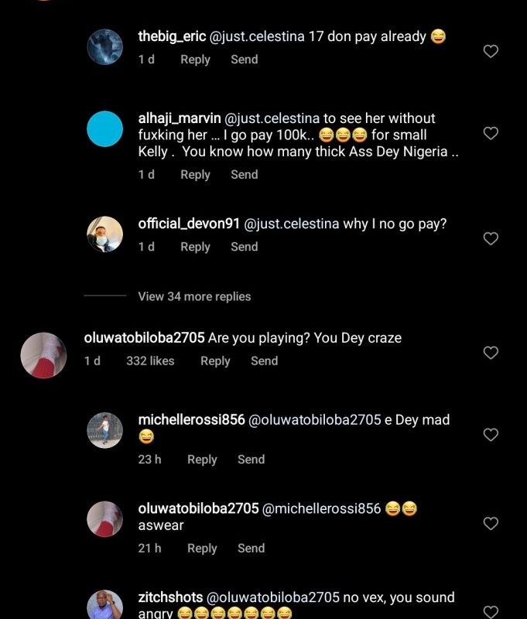The height and width of the screenshot is (619, 527).
Task: Send official_devon91's comment to someone
Action: click(x=244, y=247)
